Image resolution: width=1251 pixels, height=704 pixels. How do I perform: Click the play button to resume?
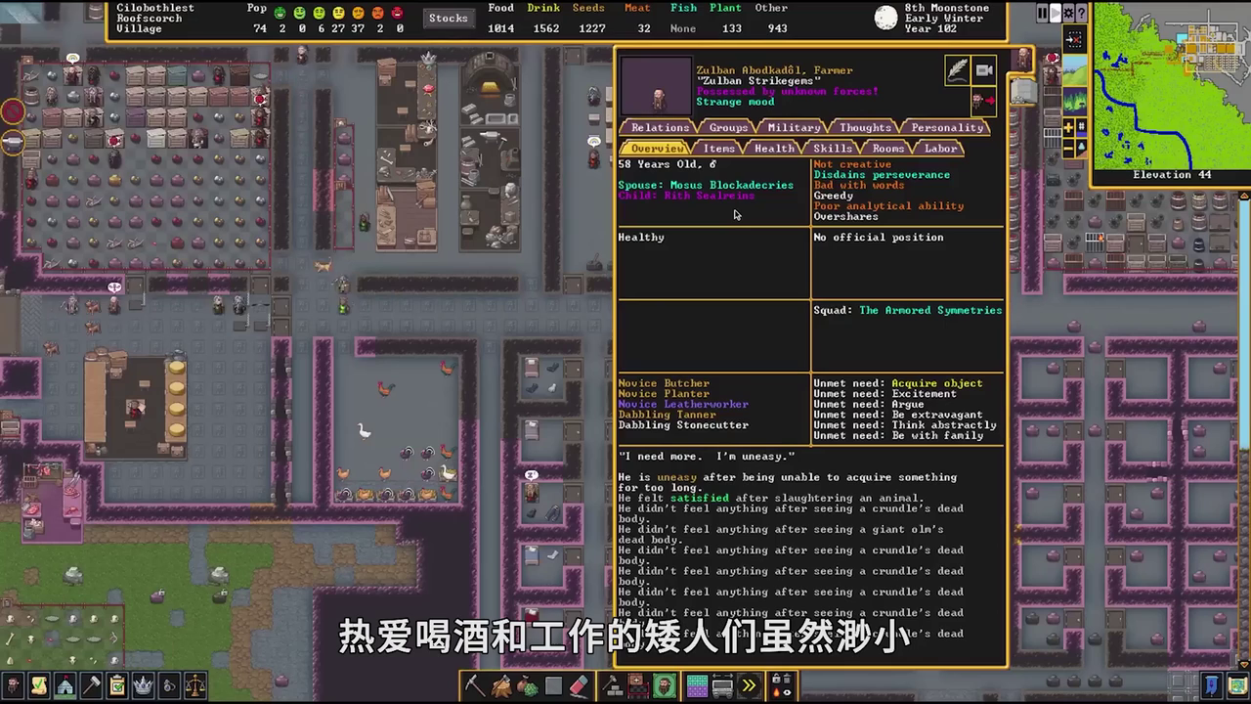(1055, 13)
